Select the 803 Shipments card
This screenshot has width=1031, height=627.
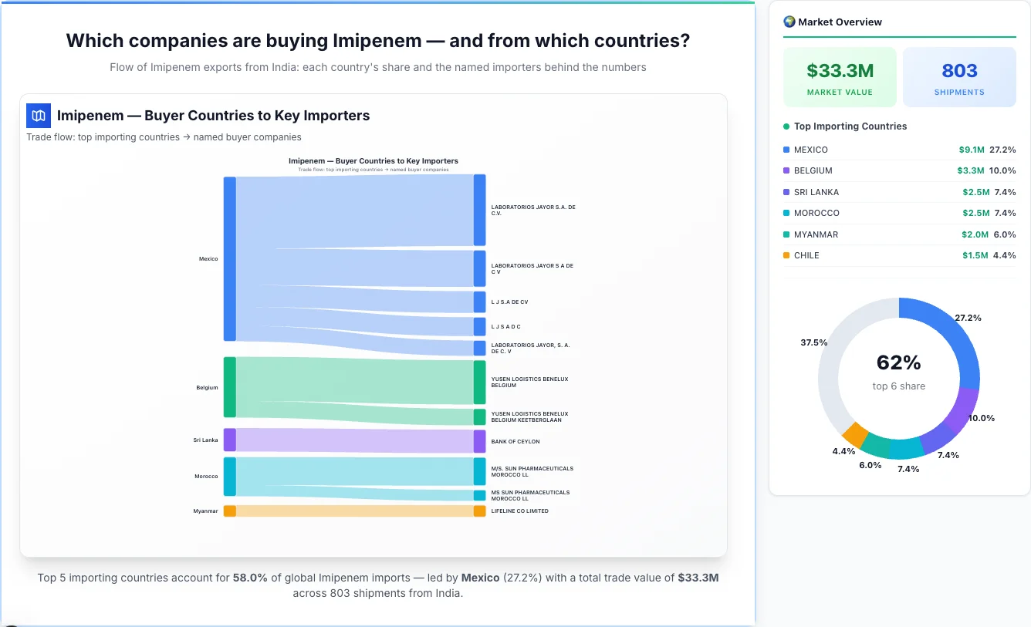tap(959, 76)
